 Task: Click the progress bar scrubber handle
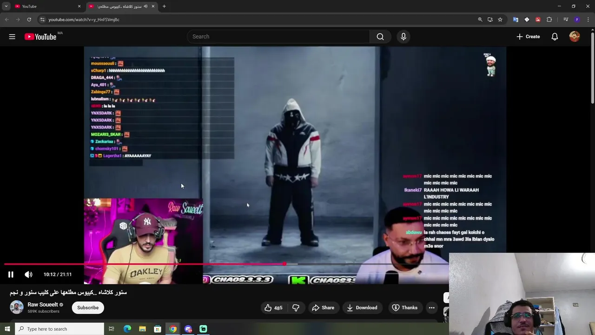pyautogui.click(x=284, y=264)
